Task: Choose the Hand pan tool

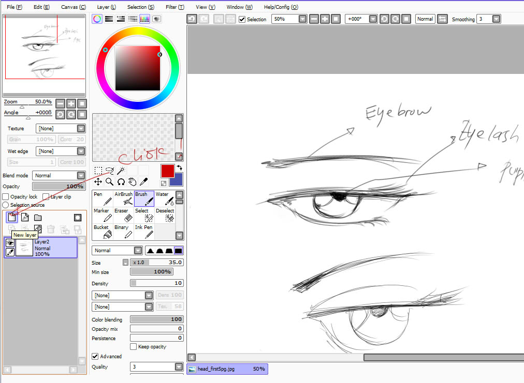Action: pyautogui.click(x=132, y=181)
